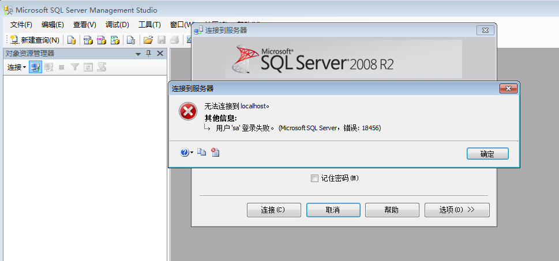Image resolution: width=559 pixels, height=261 pixels.
Task: Click 确定 in the error dialog
Action: click(487, 154)
